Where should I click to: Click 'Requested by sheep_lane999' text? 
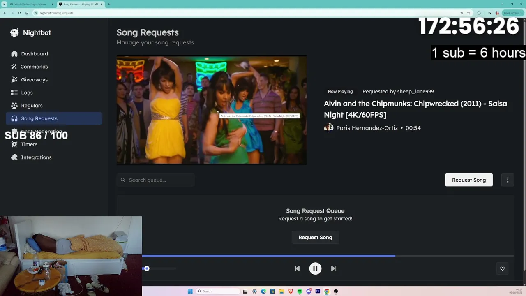coord(398,91)
